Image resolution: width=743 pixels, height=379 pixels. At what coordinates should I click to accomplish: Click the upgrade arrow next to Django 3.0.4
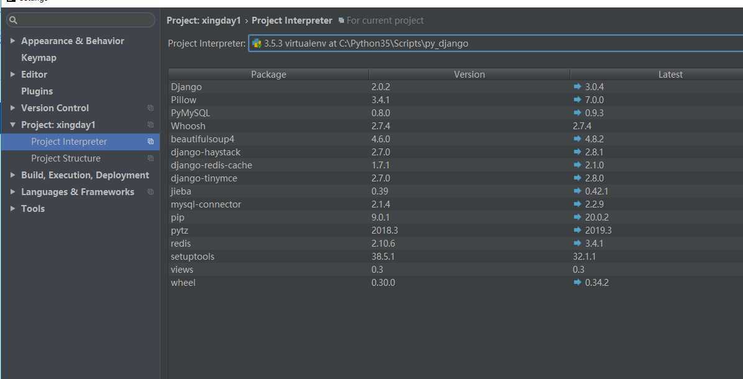tap(577, 87)
